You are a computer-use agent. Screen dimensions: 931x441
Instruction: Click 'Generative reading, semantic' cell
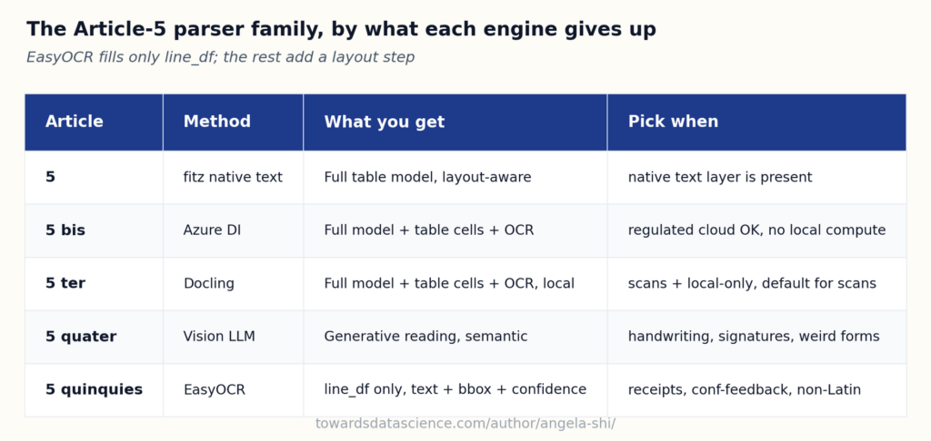click(455, 337)
